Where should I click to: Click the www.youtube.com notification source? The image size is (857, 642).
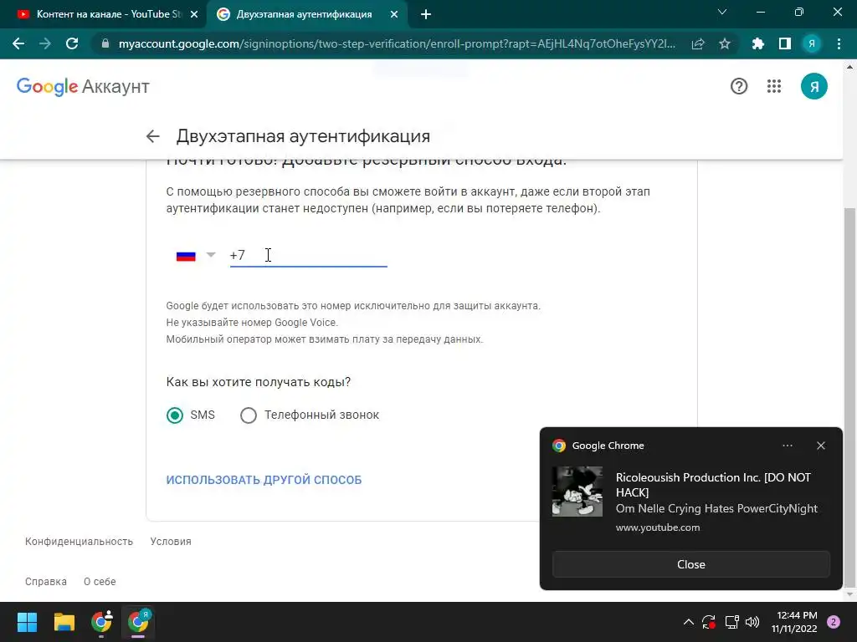click(x=658, y=527)
